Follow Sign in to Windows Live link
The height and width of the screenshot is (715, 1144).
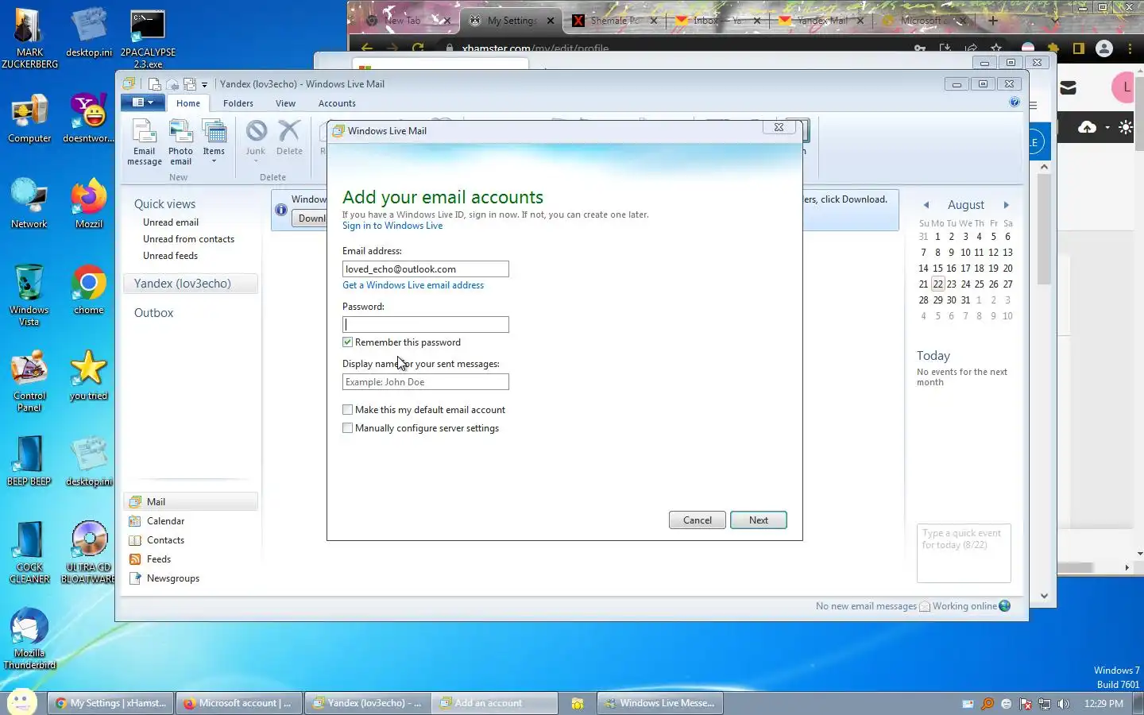tap(392, 226)
